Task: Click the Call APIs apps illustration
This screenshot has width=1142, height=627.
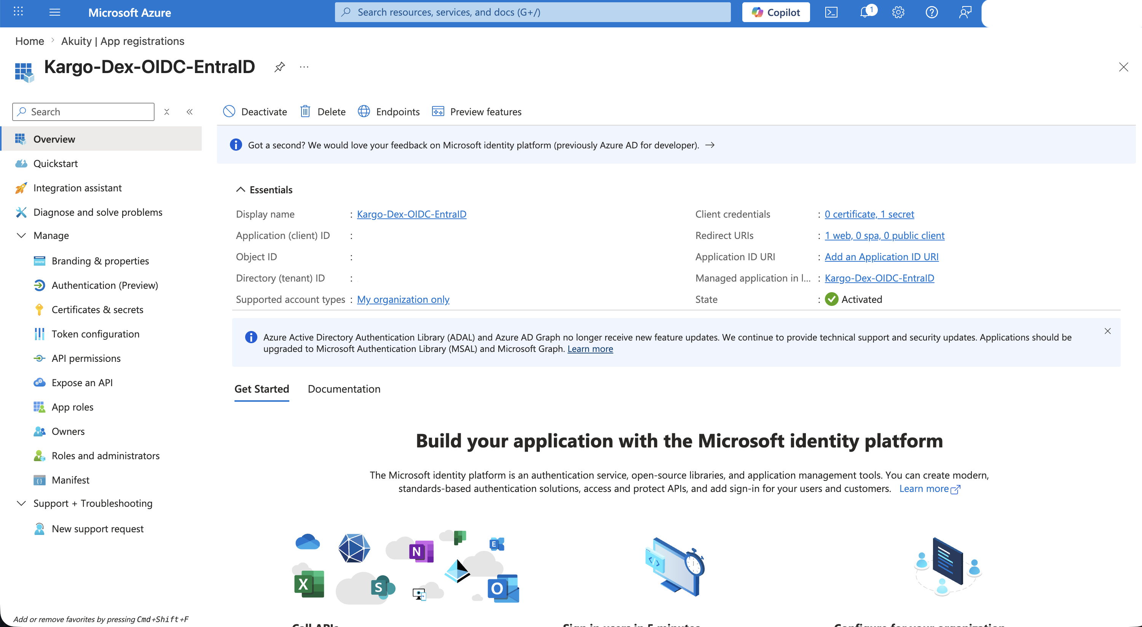Action: tap(405, 567)
